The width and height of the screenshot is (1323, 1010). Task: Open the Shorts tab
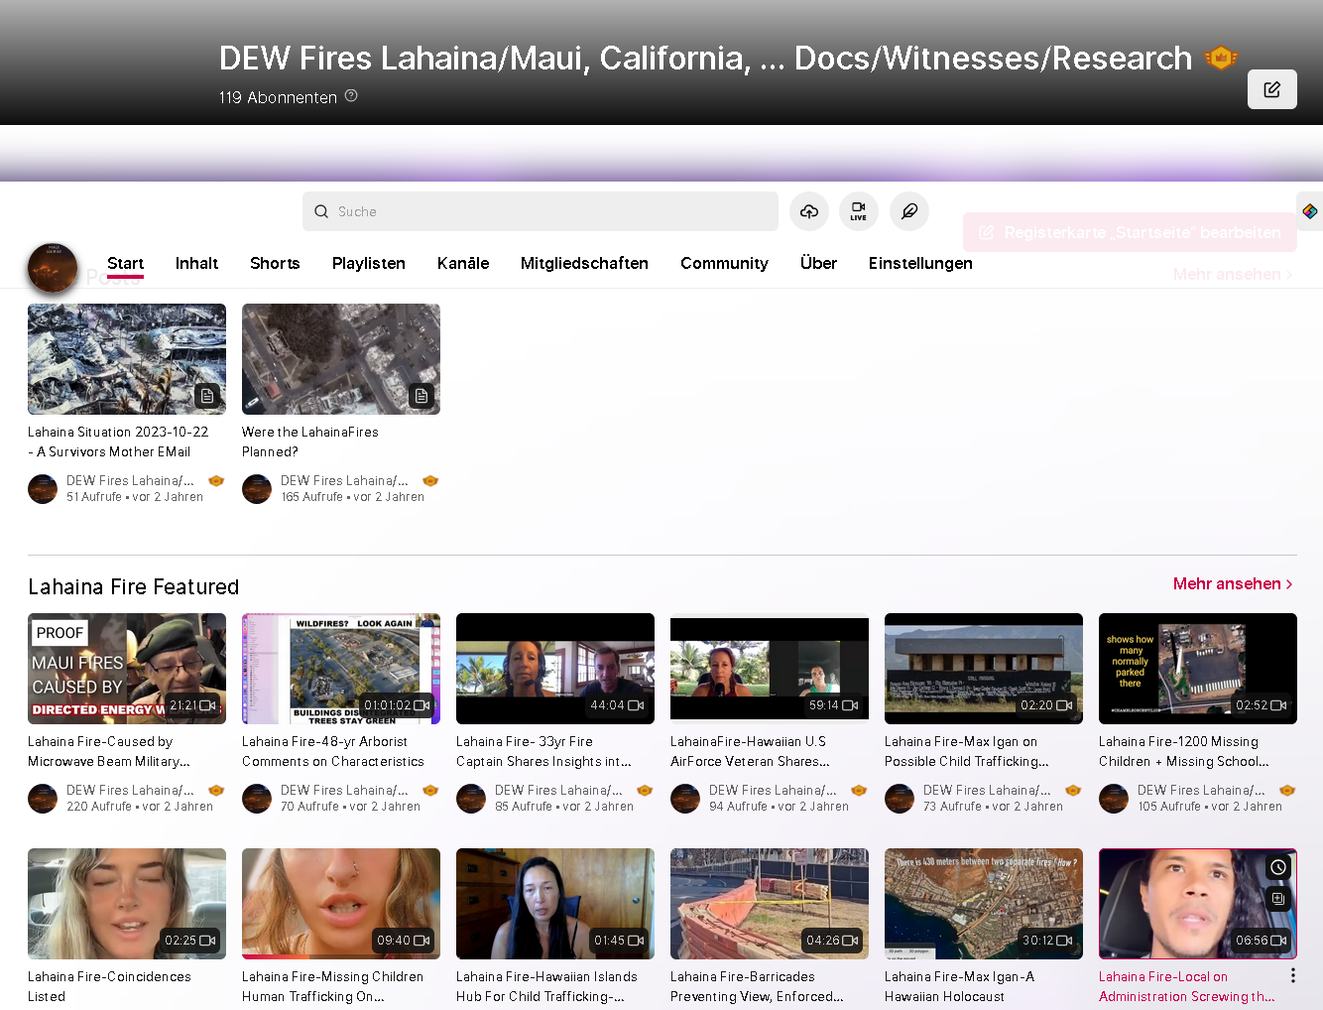(x=275, y=263)
